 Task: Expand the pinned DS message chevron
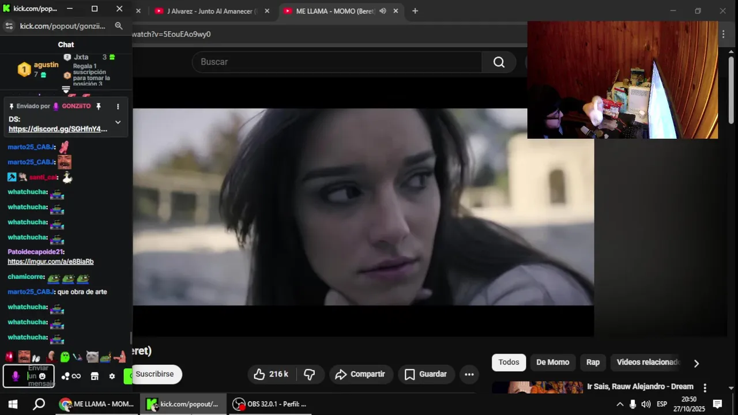point(118,122)
